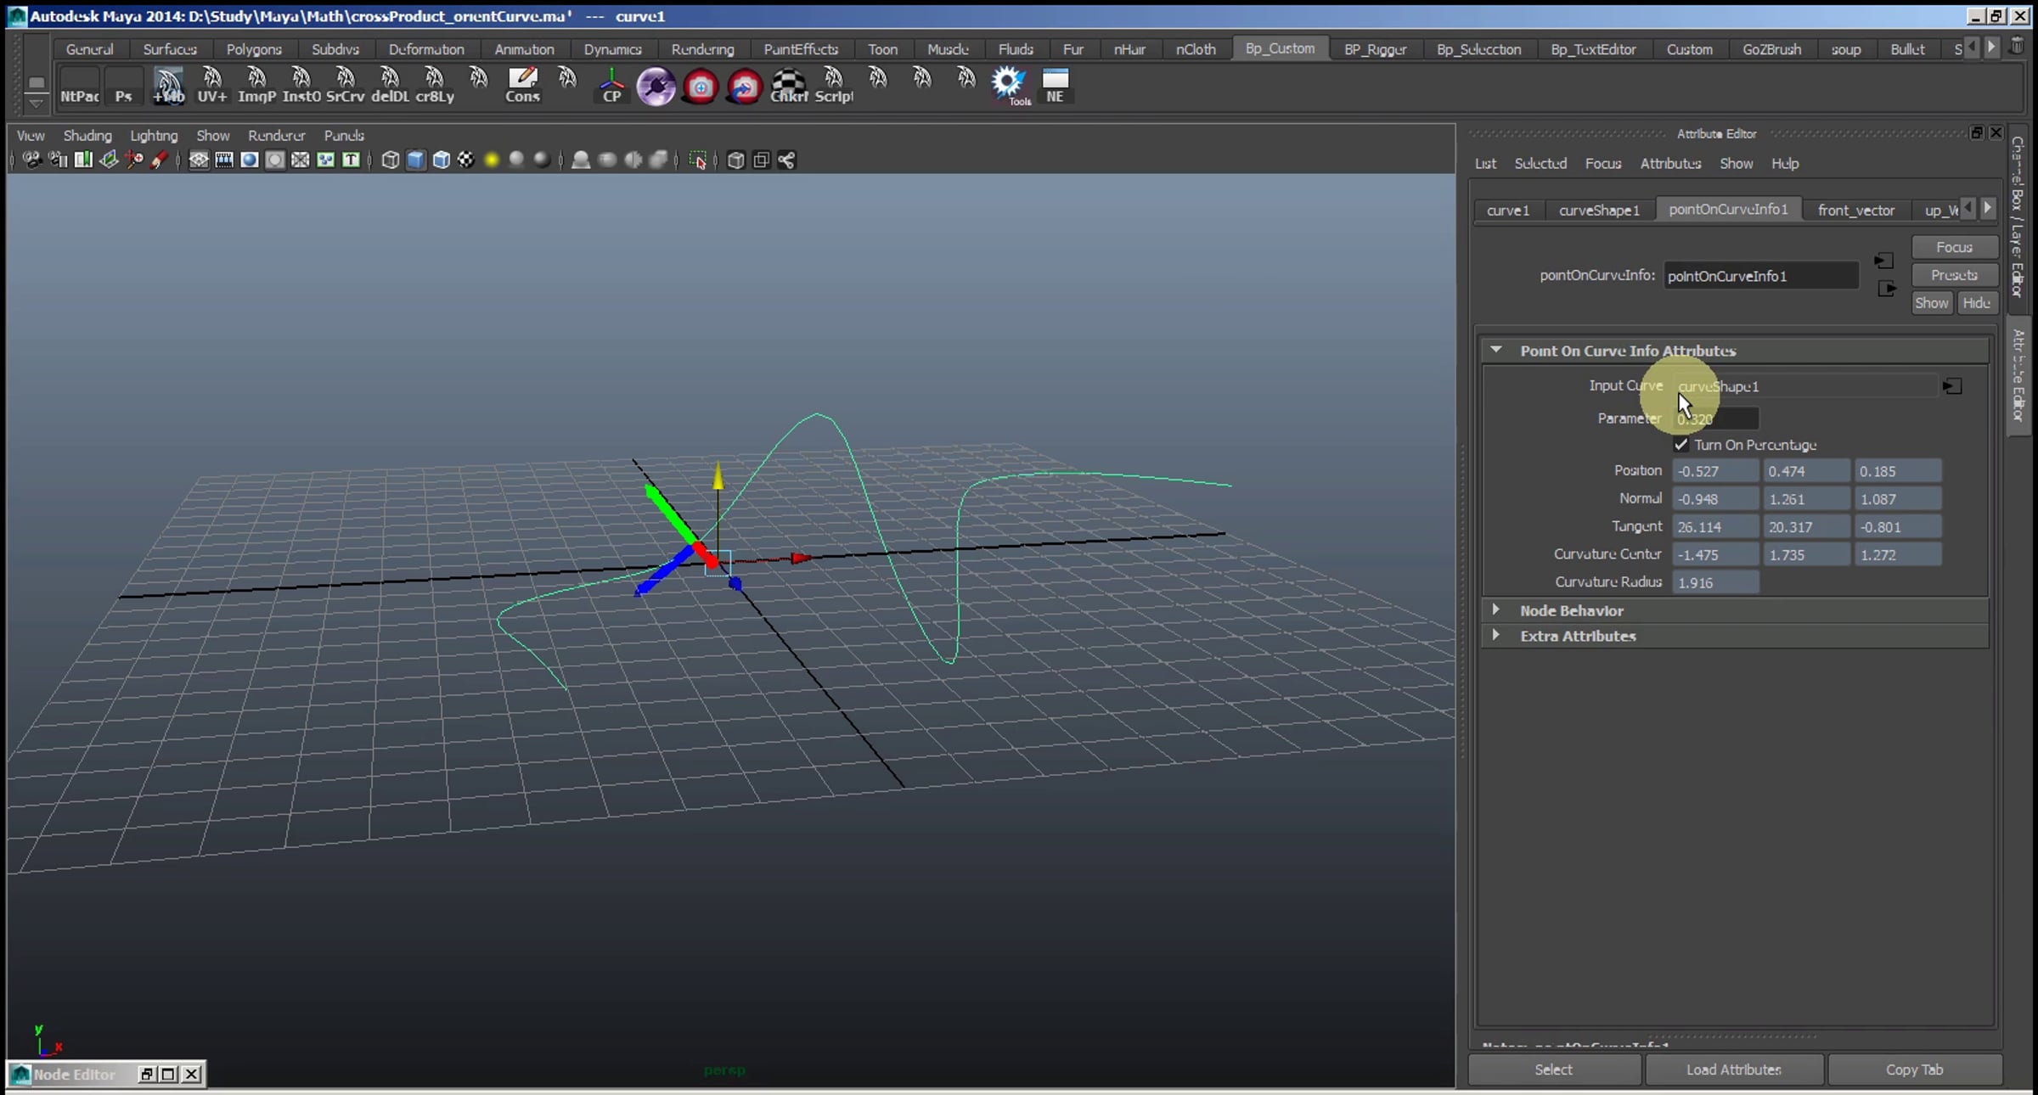
Task: Click the Select Camera viewport icon
Action: 31,160
